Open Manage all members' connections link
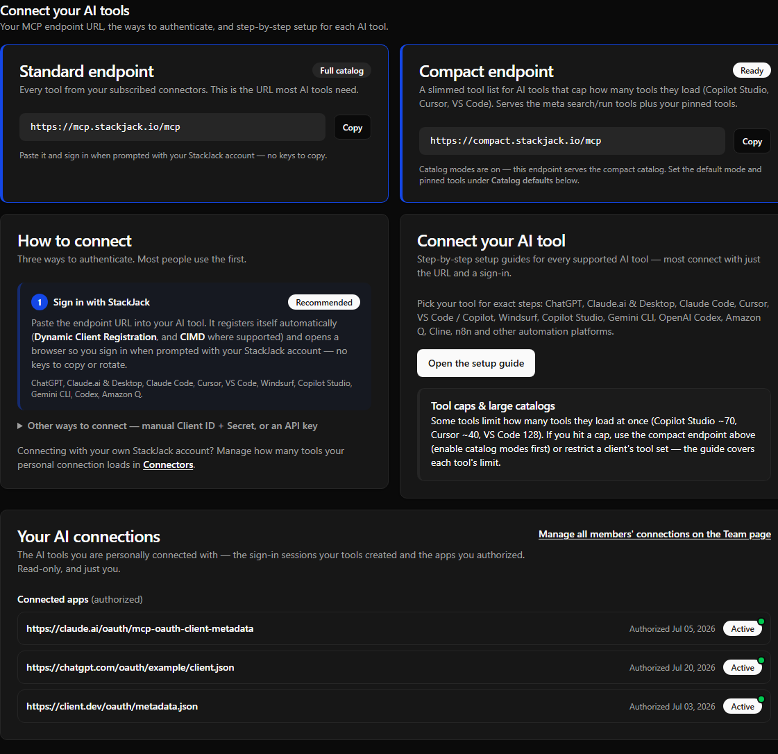 (654, 534)
